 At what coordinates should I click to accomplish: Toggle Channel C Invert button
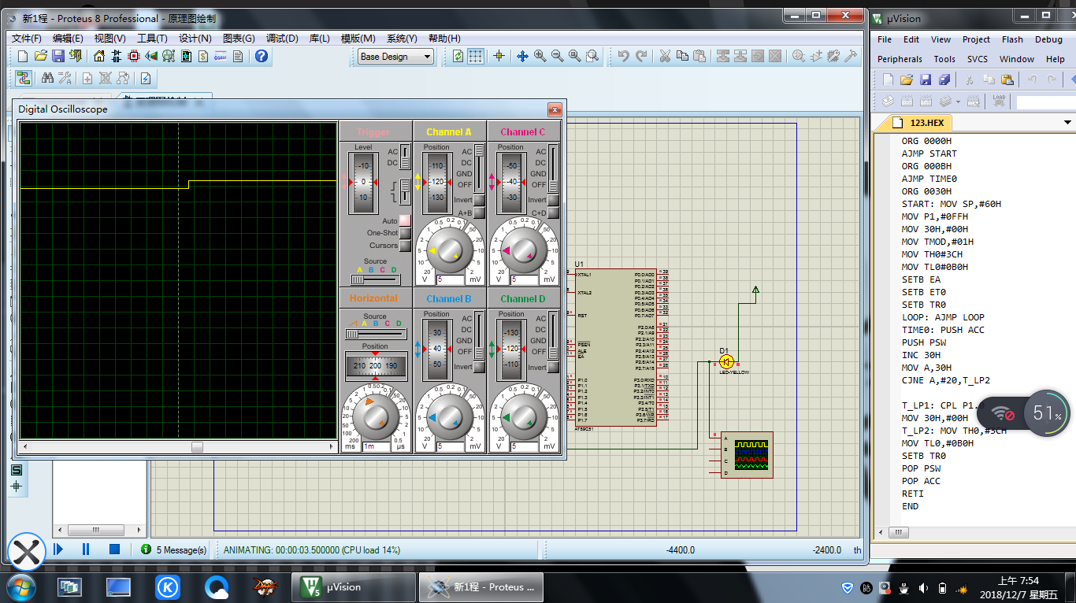(553, 200)
